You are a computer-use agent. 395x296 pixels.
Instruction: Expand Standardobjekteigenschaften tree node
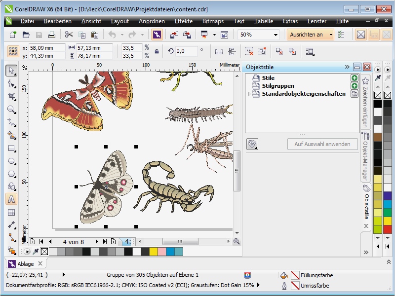point(249,94)
